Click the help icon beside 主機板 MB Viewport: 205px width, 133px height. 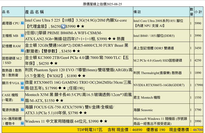pos(22,35)
